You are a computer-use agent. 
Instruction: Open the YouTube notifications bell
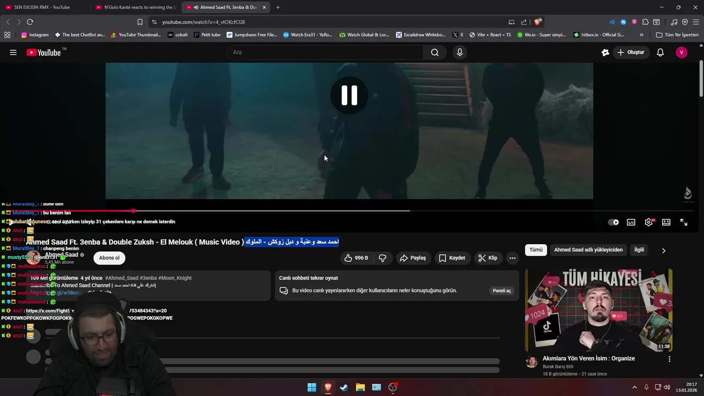pyautogui.click(x=660, y=52)
